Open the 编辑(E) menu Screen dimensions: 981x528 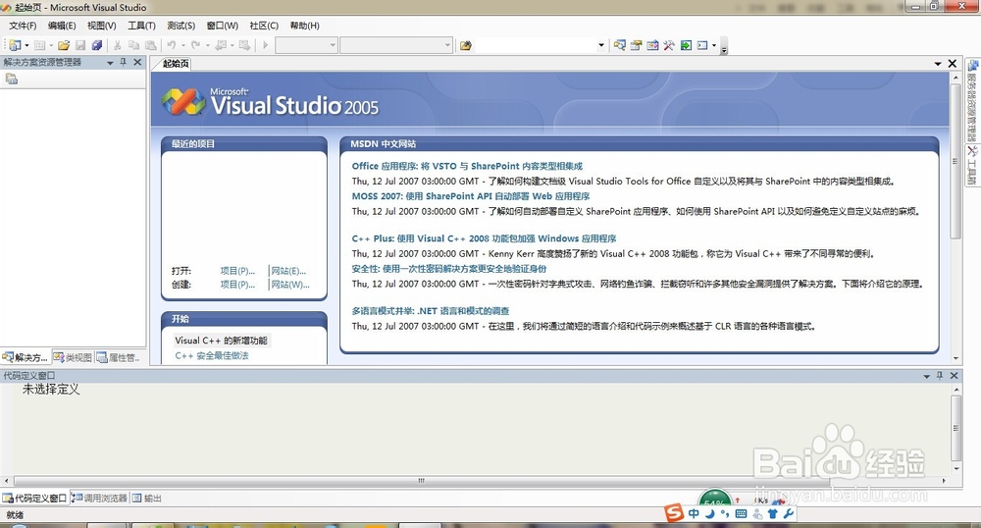point(61,26)
